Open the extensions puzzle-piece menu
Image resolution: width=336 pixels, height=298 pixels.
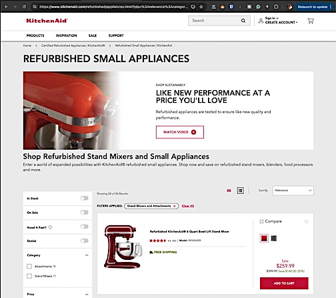(x=276, y=7)
